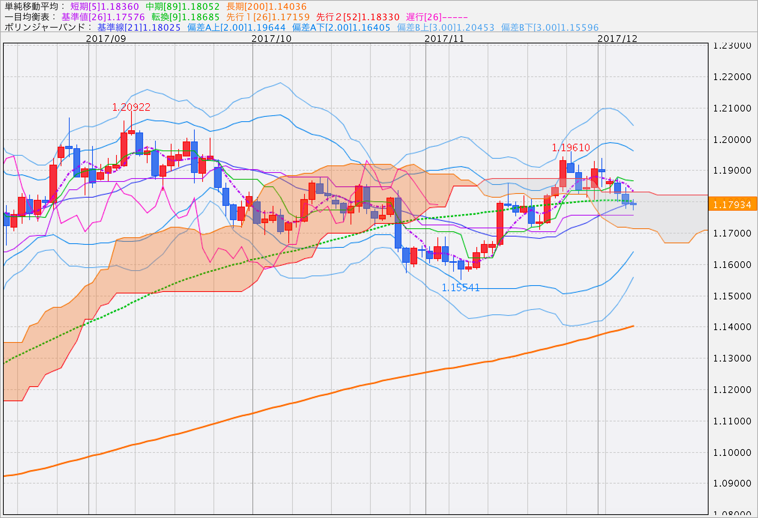Click the 2017/12 date axis label

[617, 39]
